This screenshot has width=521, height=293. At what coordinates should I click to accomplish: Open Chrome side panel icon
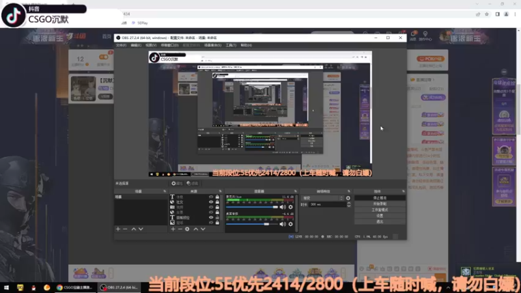point(498,14)
